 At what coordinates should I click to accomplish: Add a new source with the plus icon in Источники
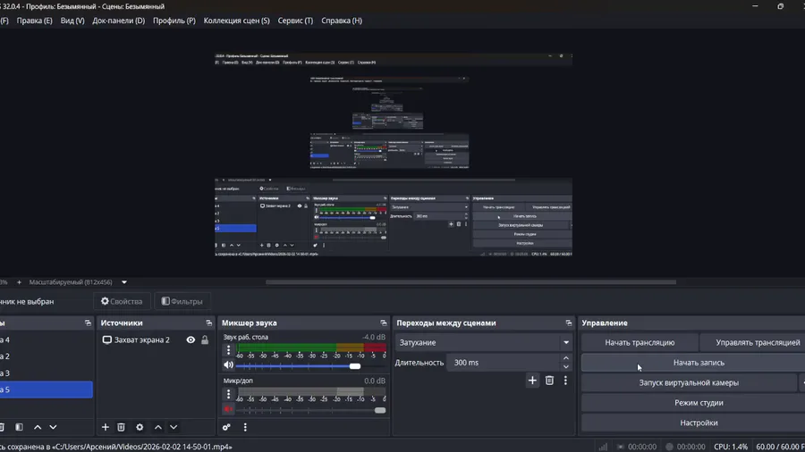[x=106, y=427]
